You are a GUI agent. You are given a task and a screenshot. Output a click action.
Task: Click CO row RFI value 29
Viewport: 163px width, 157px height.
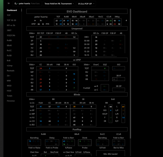point(41,52)
